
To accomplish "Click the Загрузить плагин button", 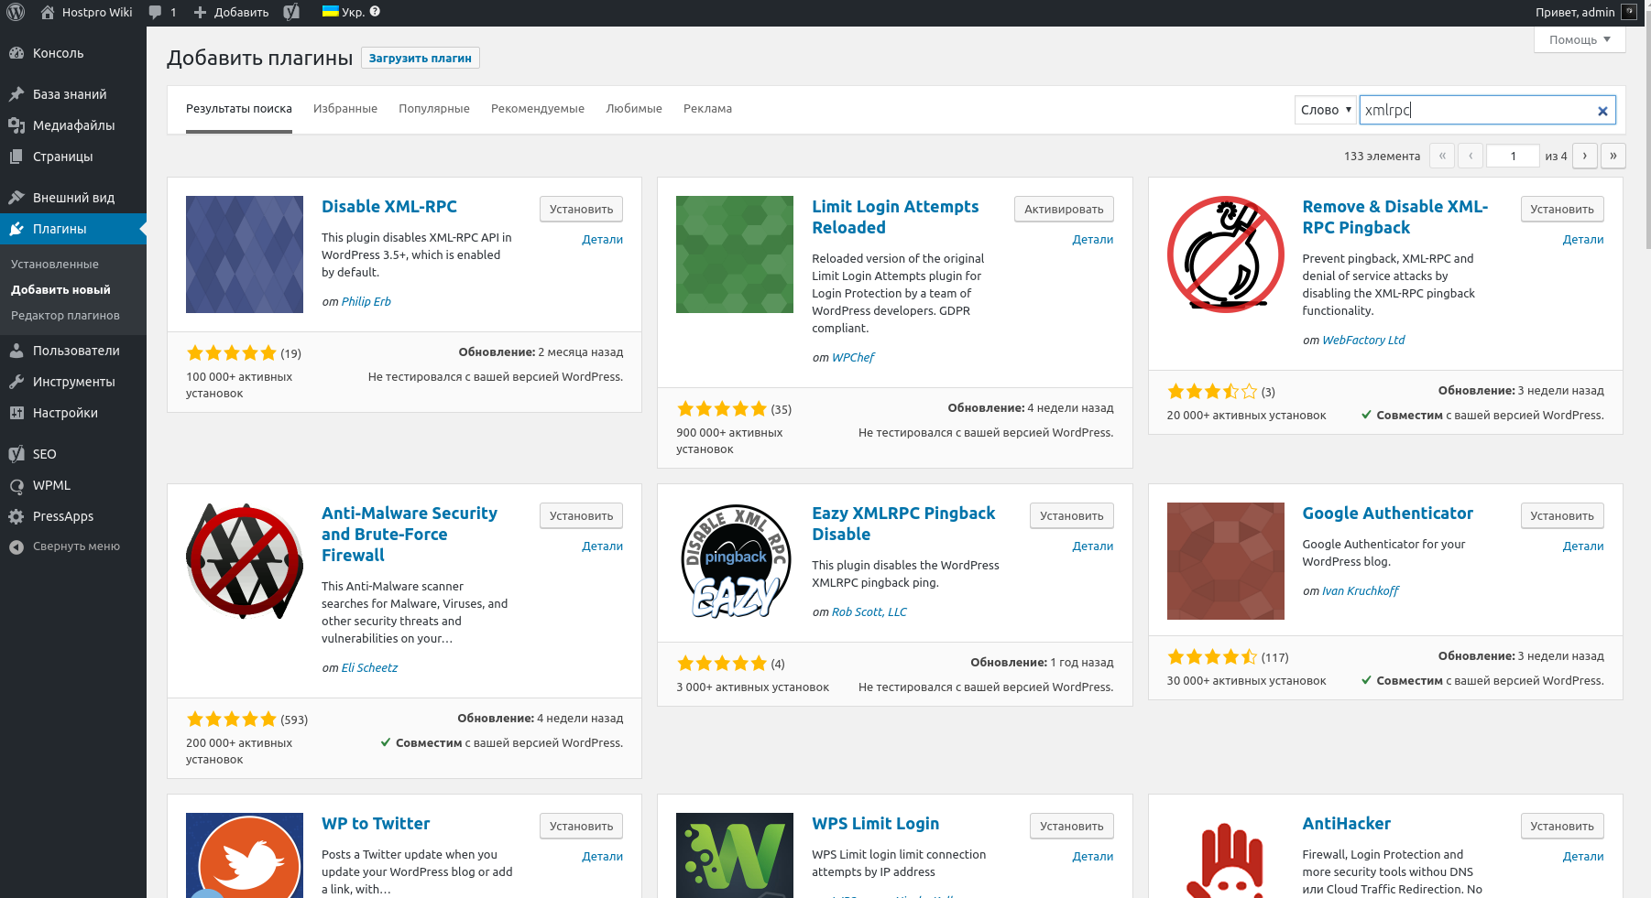I will tap(420, 57).
